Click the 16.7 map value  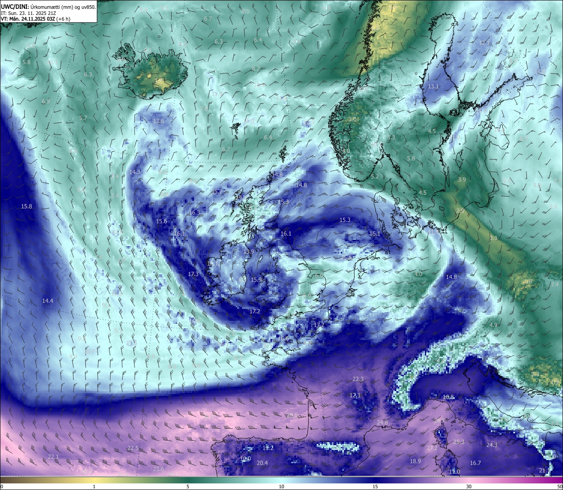475,463
